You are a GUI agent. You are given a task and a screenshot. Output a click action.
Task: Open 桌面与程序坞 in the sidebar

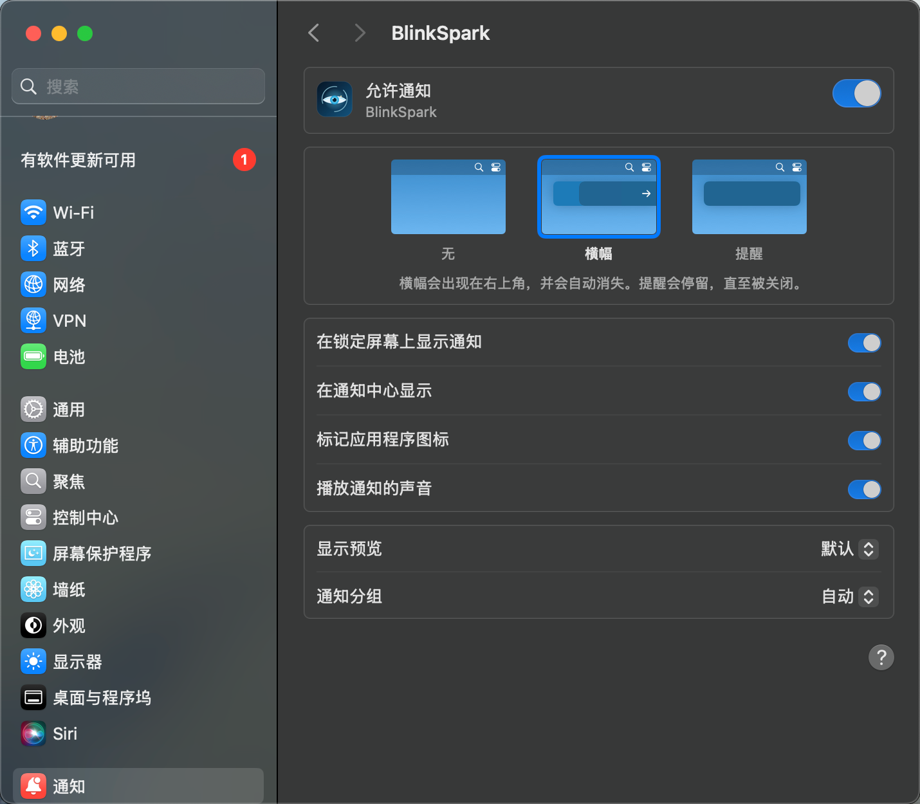coord(102,698)
